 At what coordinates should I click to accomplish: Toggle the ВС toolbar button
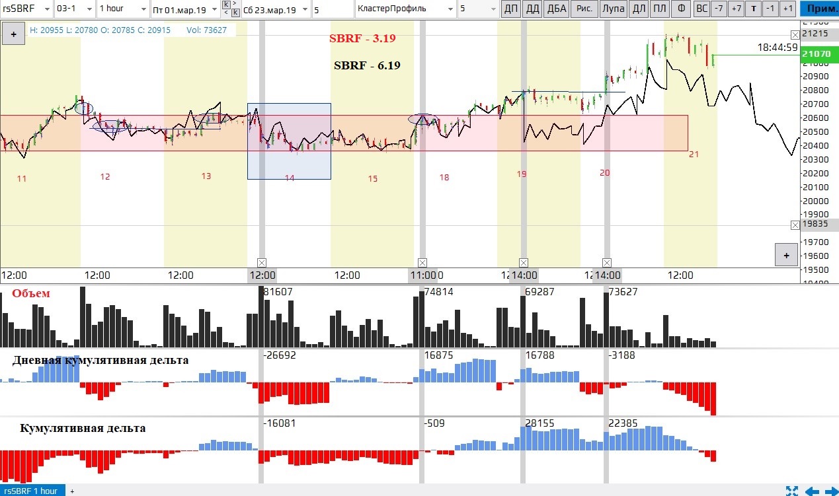701,9
